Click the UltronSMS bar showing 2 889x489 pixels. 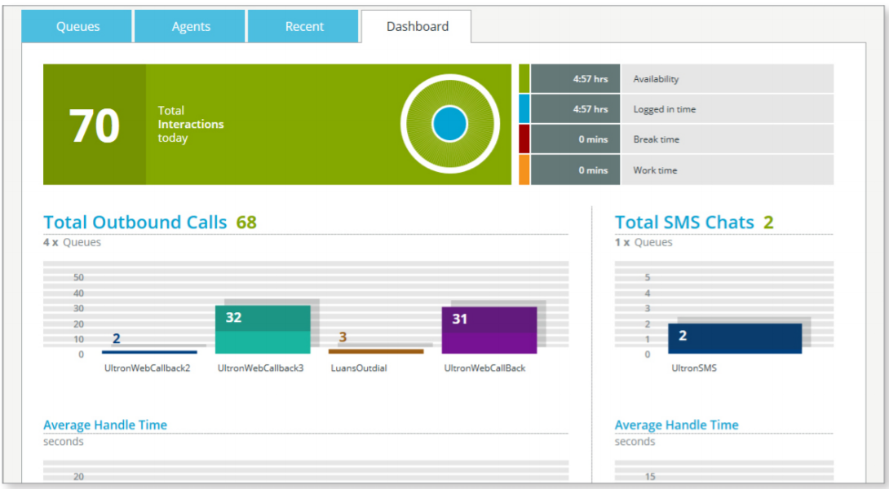[x=736, y=339]
